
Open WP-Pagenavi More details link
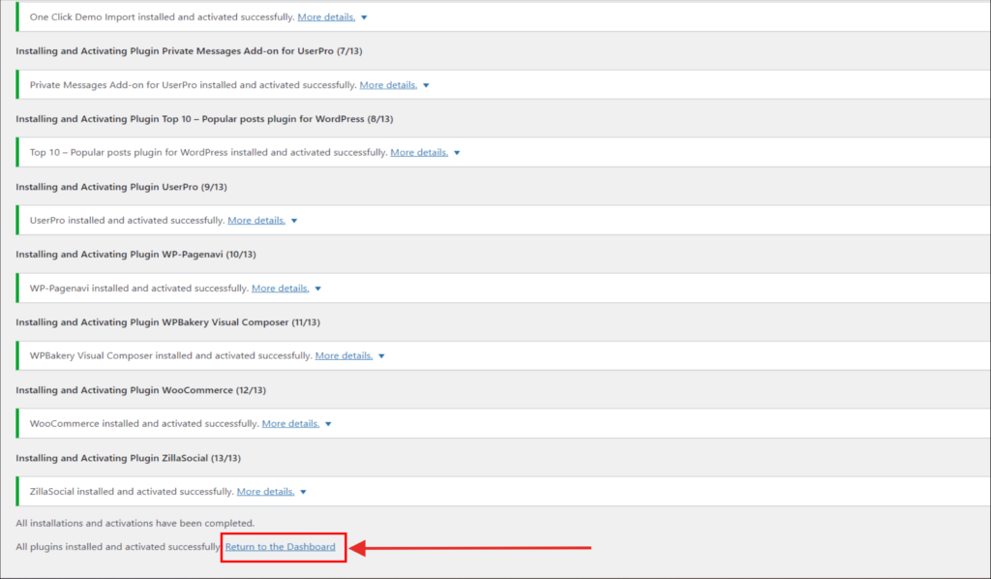point(281,289)
